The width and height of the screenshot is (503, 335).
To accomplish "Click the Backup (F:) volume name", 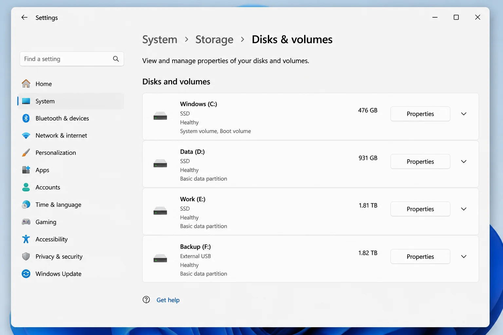I will pos(196,247).
